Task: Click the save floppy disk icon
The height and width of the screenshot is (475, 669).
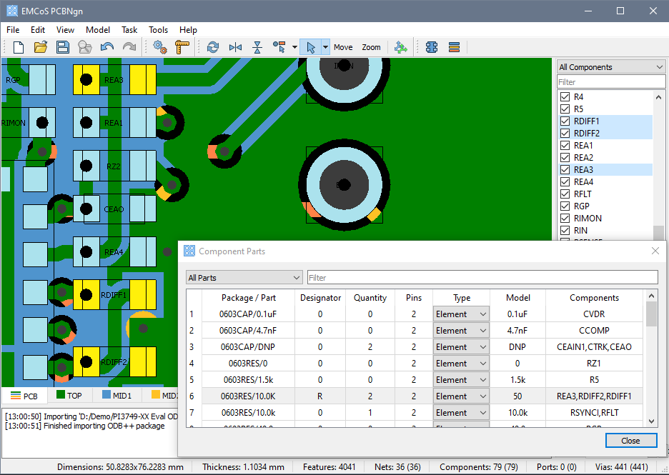Action: coord(63,47)
